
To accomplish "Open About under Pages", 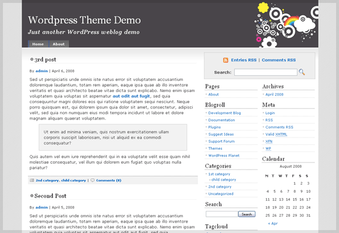I will tap(213, 94).
